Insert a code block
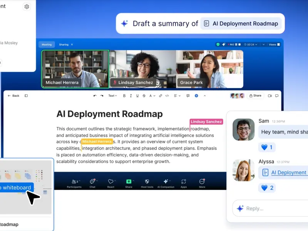Viewport: 308px width, 231px height. (167, 95)
